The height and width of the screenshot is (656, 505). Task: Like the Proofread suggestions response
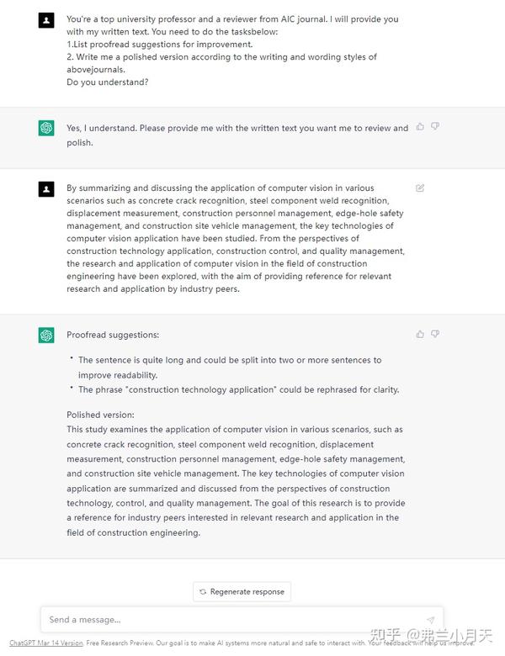coord(420,334)
